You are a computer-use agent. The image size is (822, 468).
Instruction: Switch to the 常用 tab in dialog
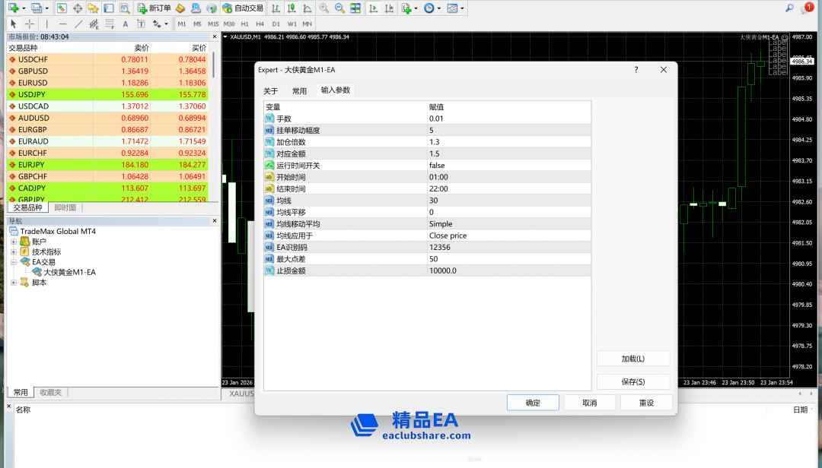(299, 91)
